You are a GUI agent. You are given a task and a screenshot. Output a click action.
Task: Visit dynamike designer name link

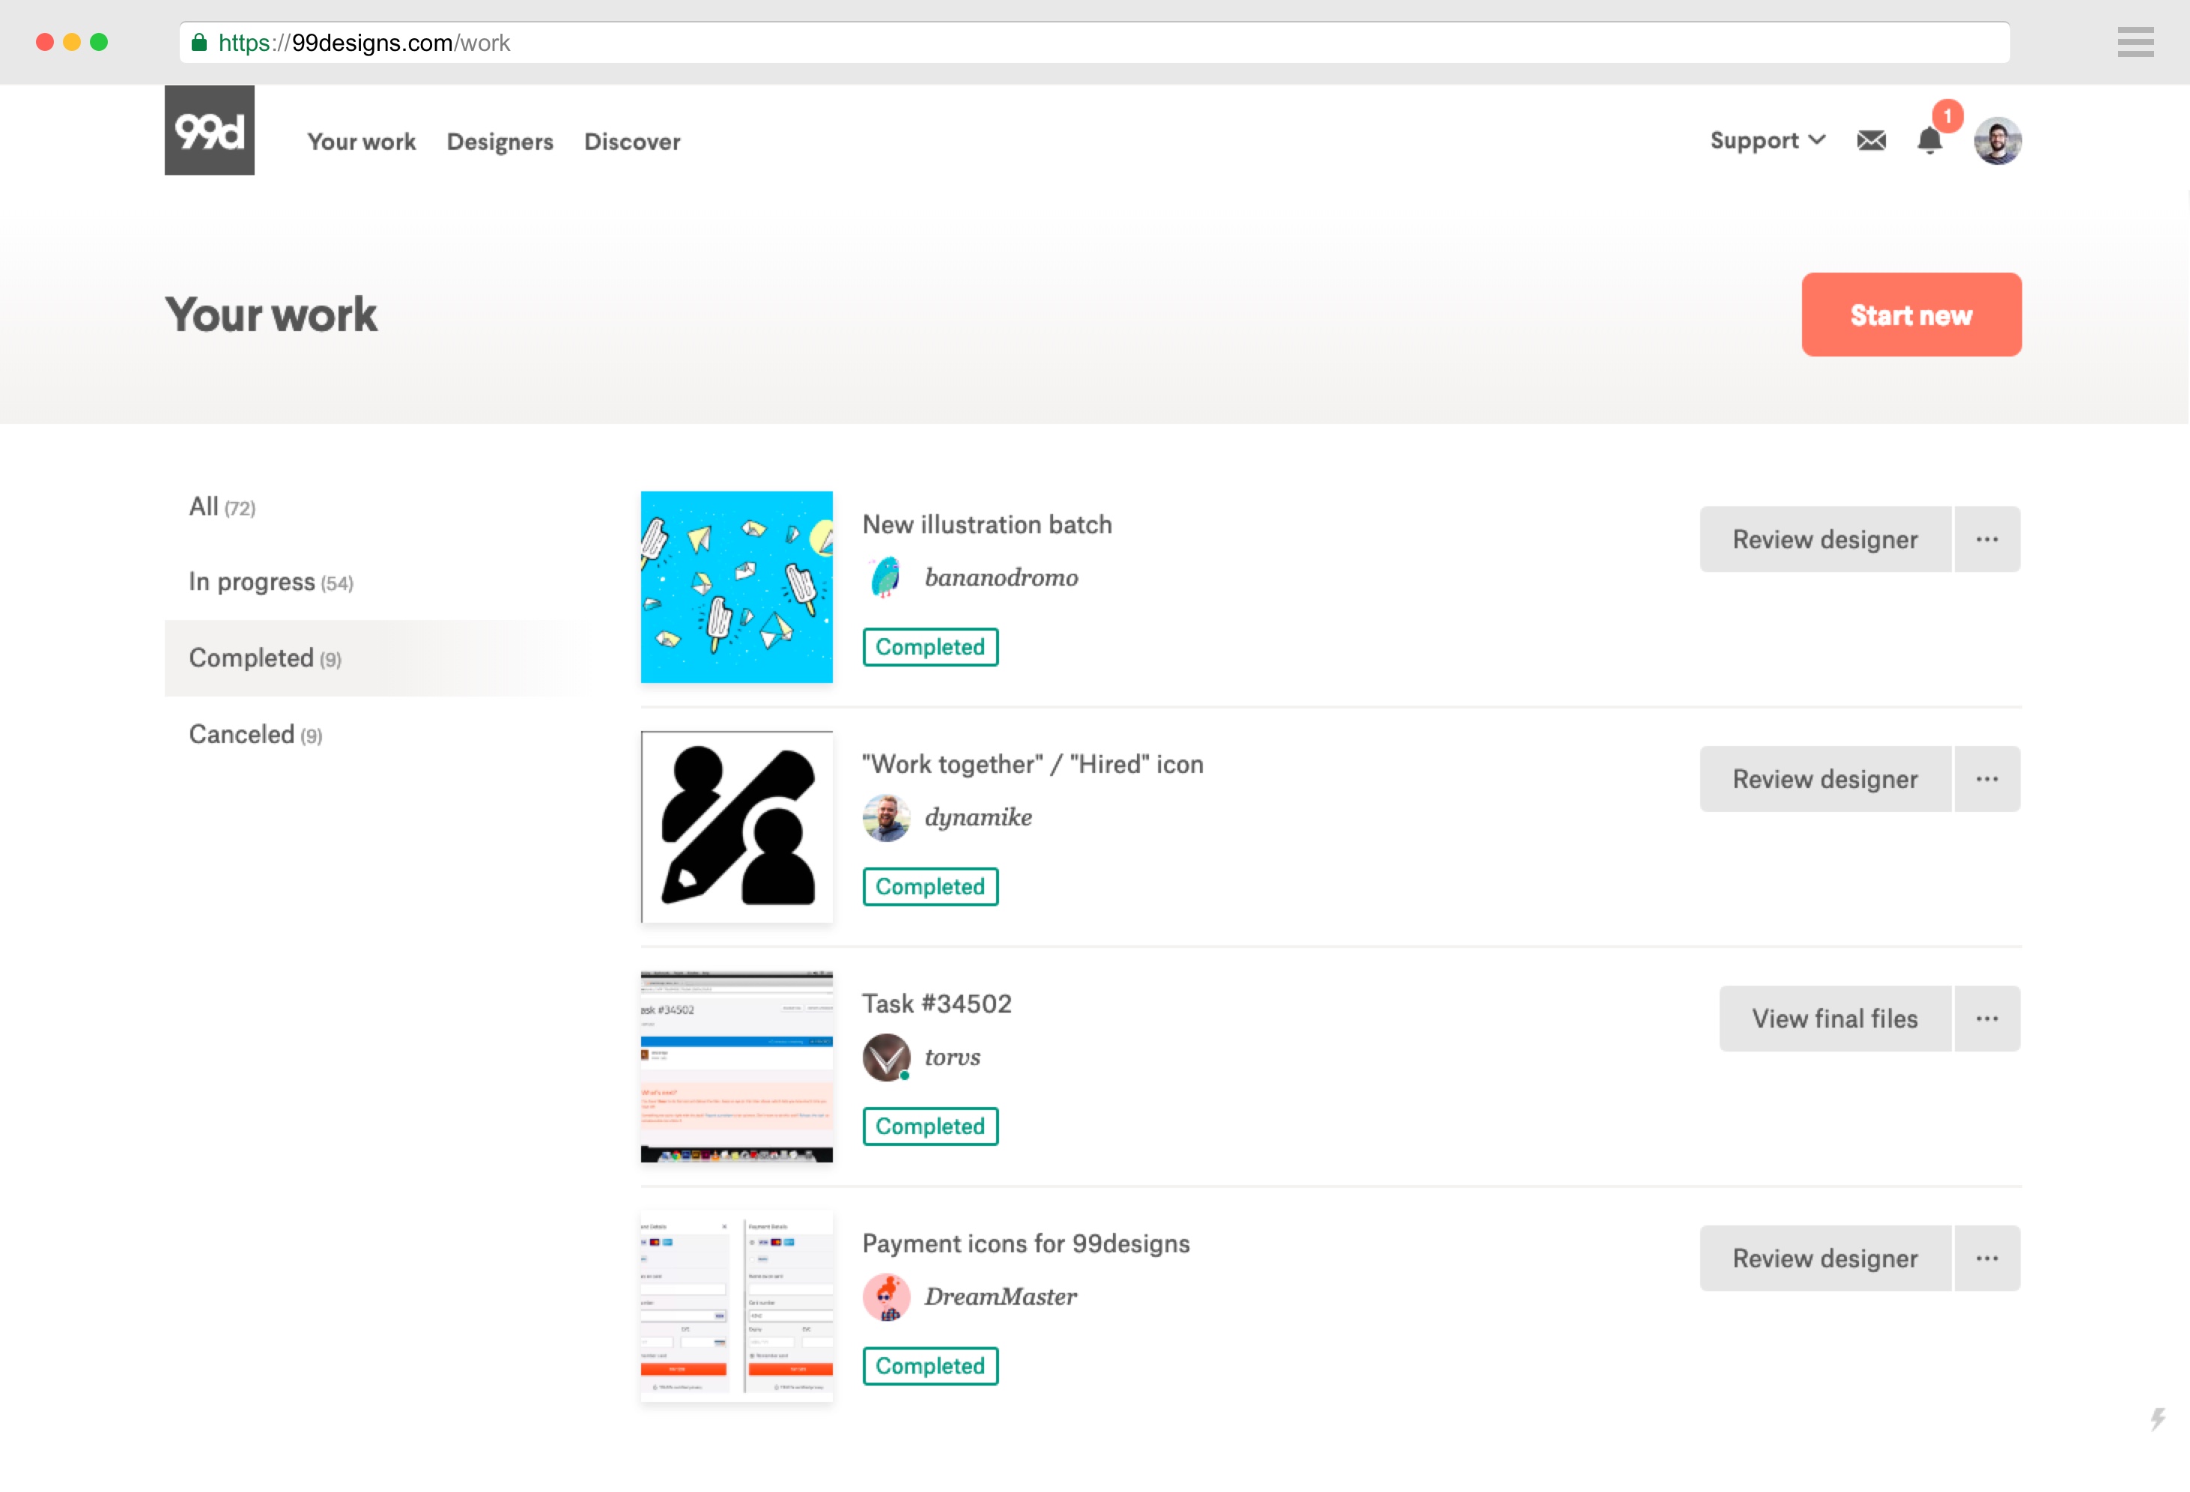[978, 817]
